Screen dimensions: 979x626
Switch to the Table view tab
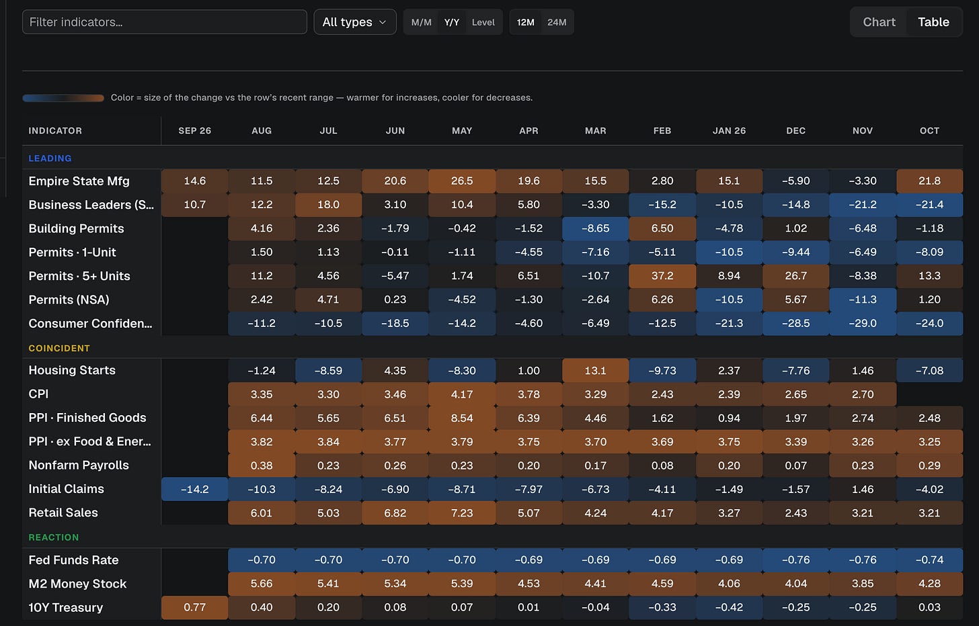point(933,22)
